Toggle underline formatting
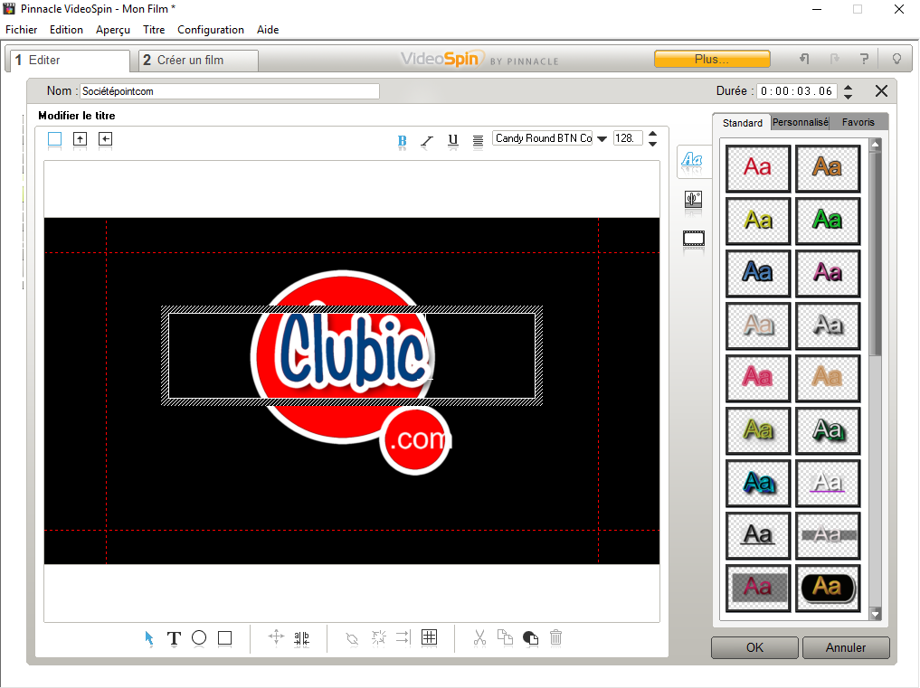The image size is (920, 688). click(453, 140)
